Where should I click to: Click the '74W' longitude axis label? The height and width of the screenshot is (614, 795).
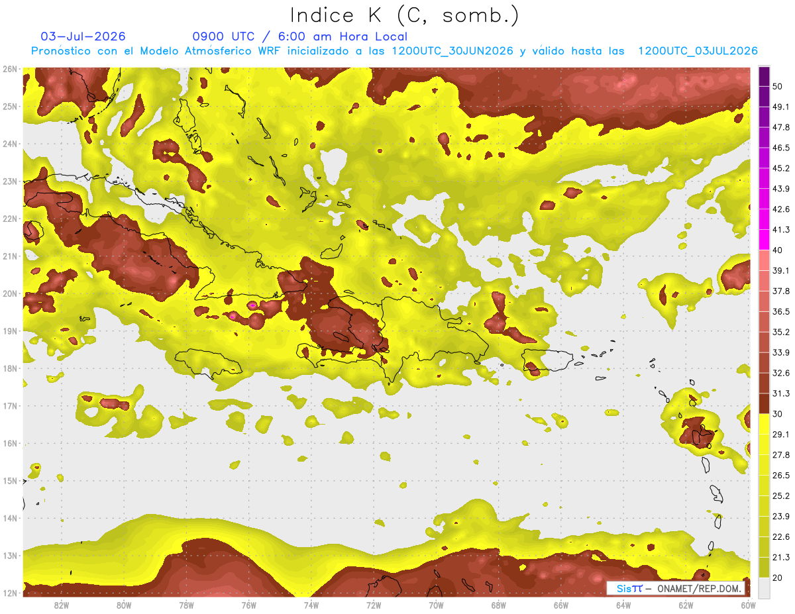coord(311,605)
